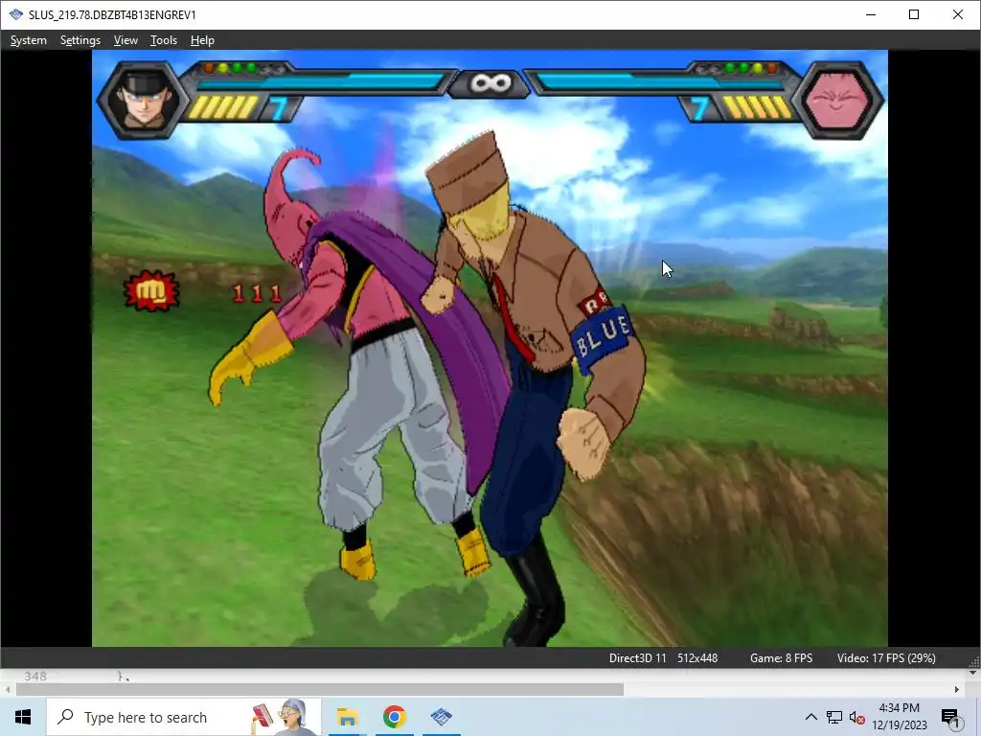Click the right player yellow ki gauge
Image resolution: width=981 pixels, height=736 pixels.
[x=758, y=107]
